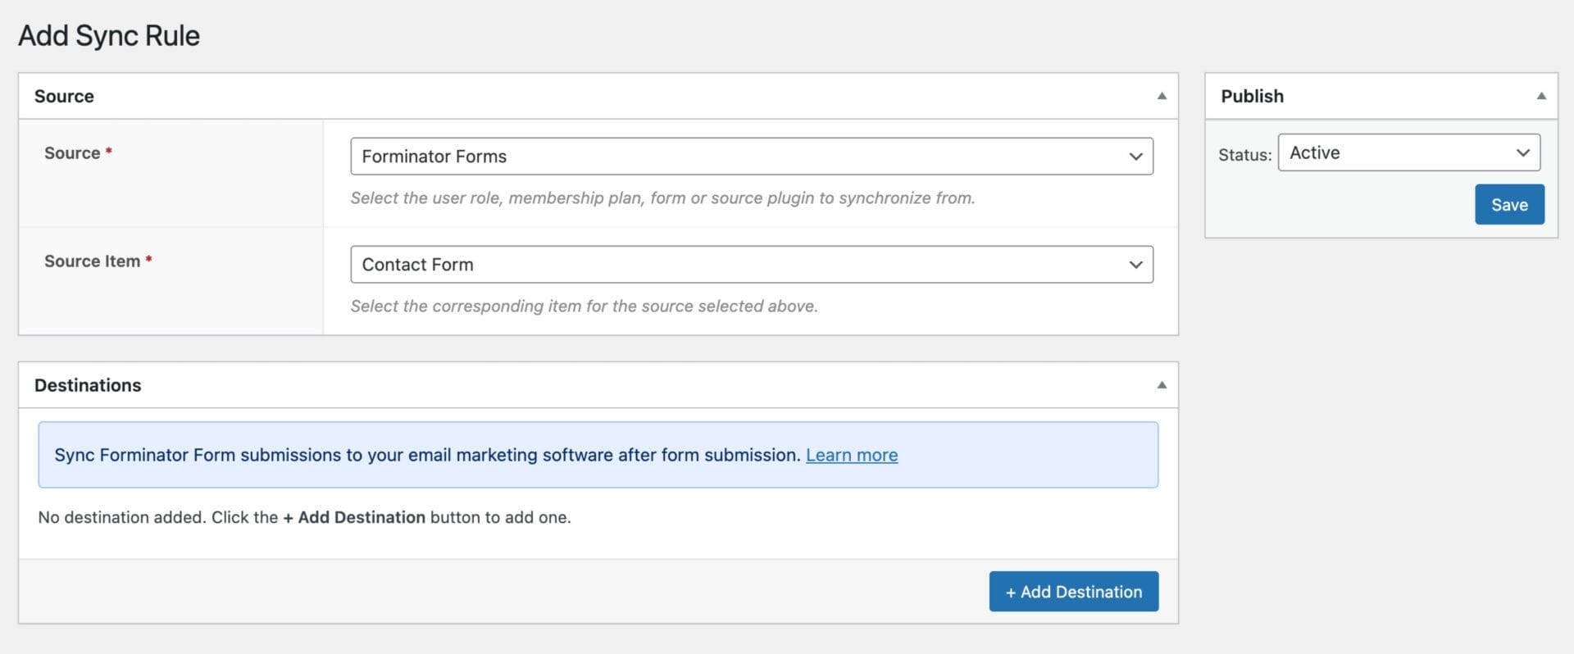
Task: Click the Save button in Publish
Action: [x=1509, y=204]
